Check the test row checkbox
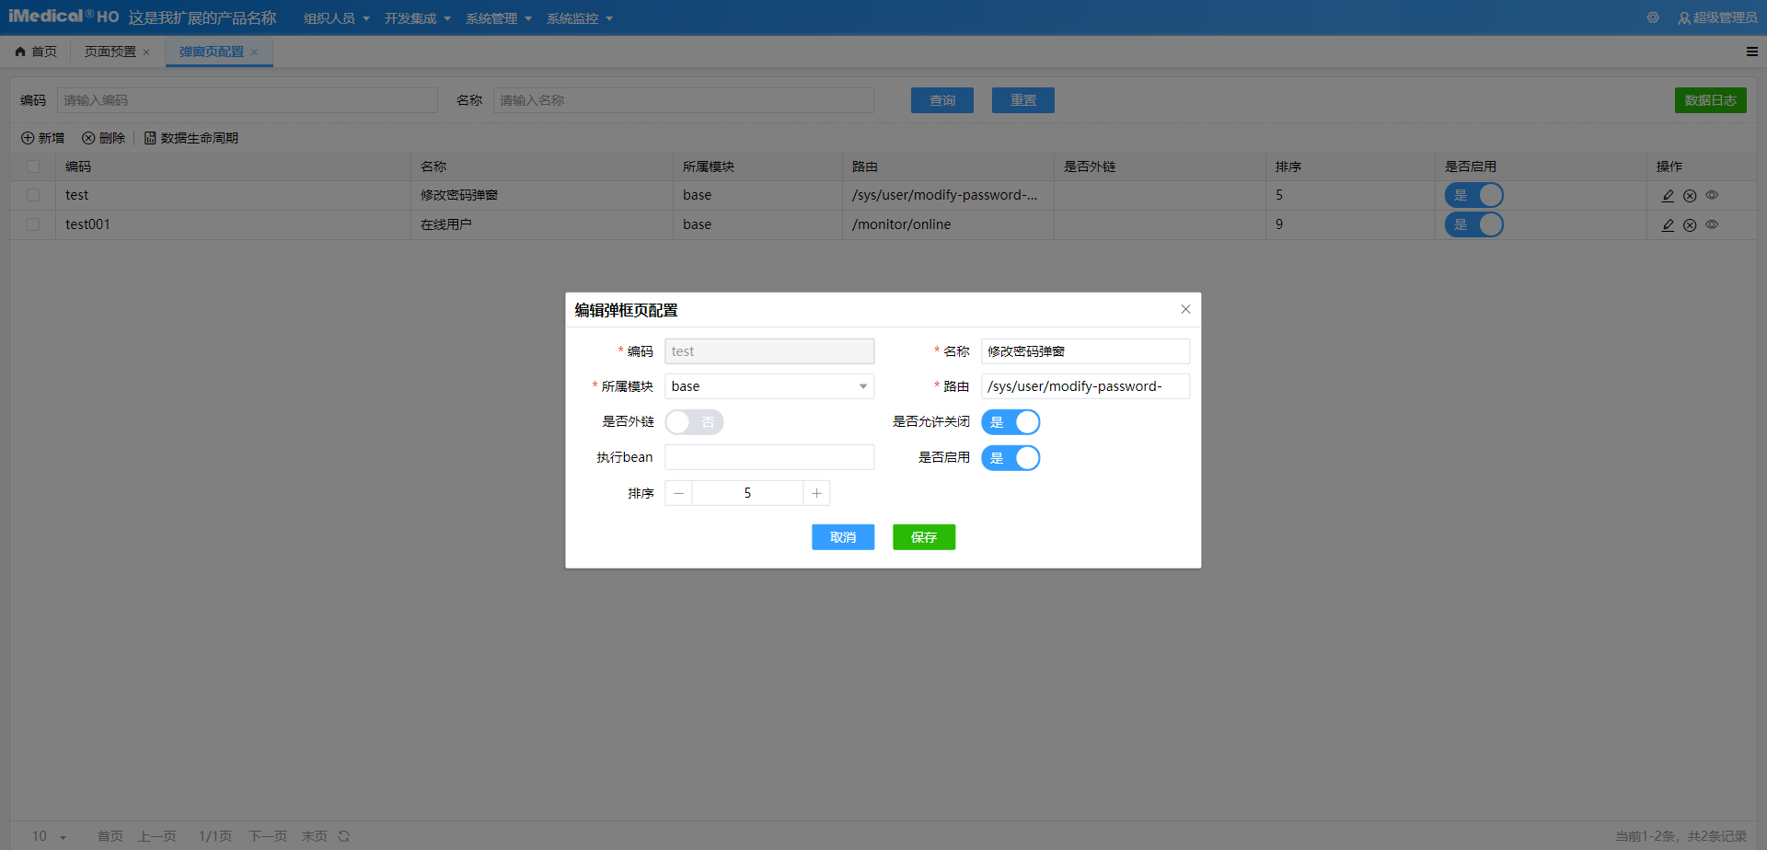Image resolution: width=1767 pixels, height=850 pixels. (33, 195)
